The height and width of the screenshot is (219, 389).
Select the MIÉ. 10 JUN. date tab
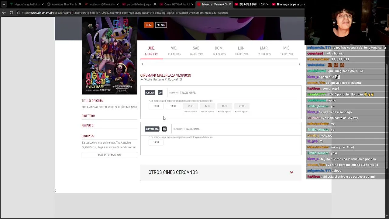pyautogui.click(x=287, y=51)
